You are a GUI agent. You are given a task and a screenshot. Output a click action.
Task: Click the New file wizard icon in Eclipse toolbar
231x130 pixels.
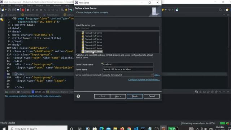click(3, 10)
